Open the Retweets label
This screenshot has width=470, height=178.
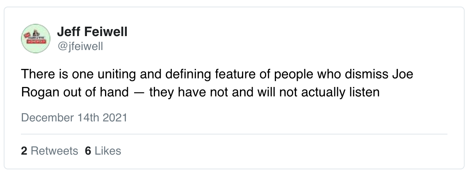pos(54,151)
